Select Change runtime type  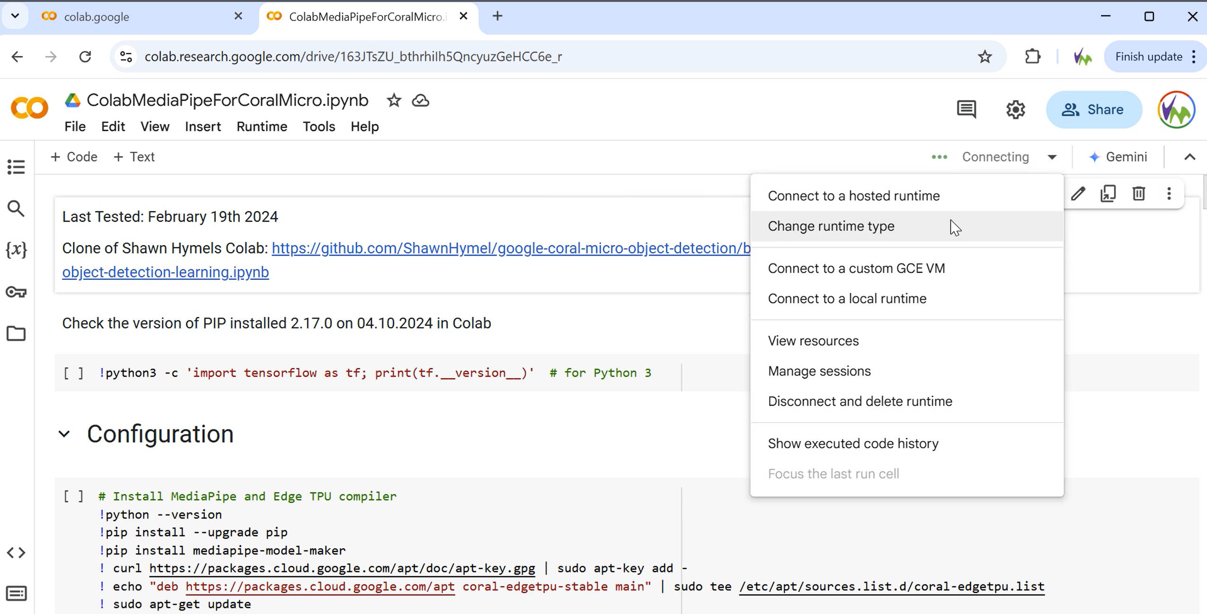[x=831, y=226]
